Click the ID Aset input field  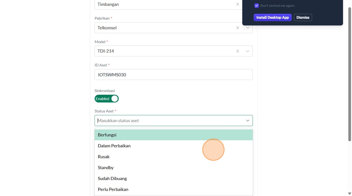pyautogui.click(x=173, y=75)
